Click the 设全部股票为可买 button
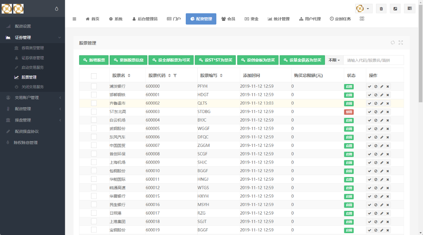The height and width of the screenshot is (235, 423). tap(171, 60)
